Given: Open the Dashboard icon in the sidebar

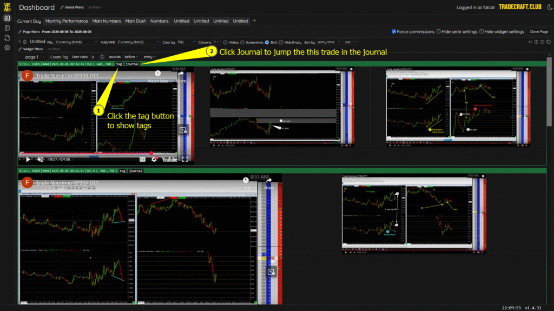Looking at the screenshot, I should coord(7,18).
